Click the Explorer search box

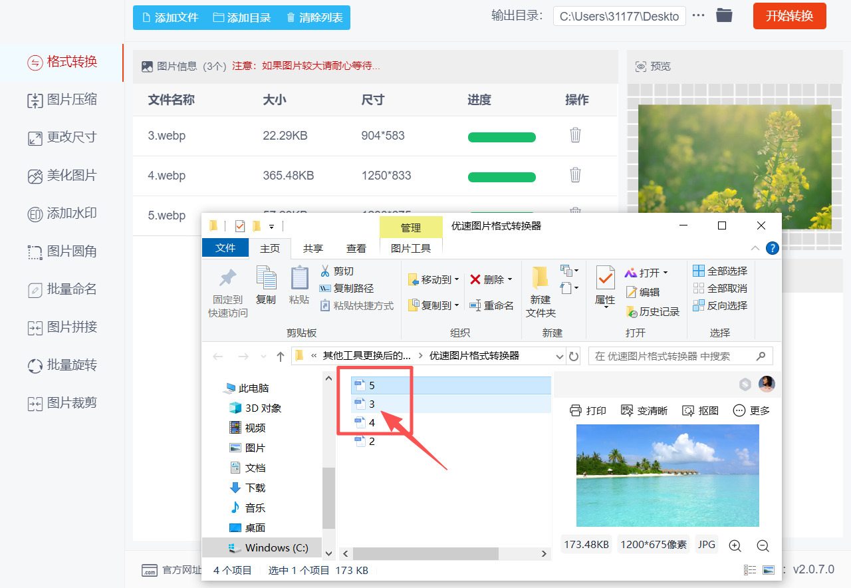(x=681, y=356)
